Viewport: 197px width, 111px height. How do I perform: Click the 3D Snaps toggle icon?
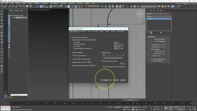[x=72, y=6]
